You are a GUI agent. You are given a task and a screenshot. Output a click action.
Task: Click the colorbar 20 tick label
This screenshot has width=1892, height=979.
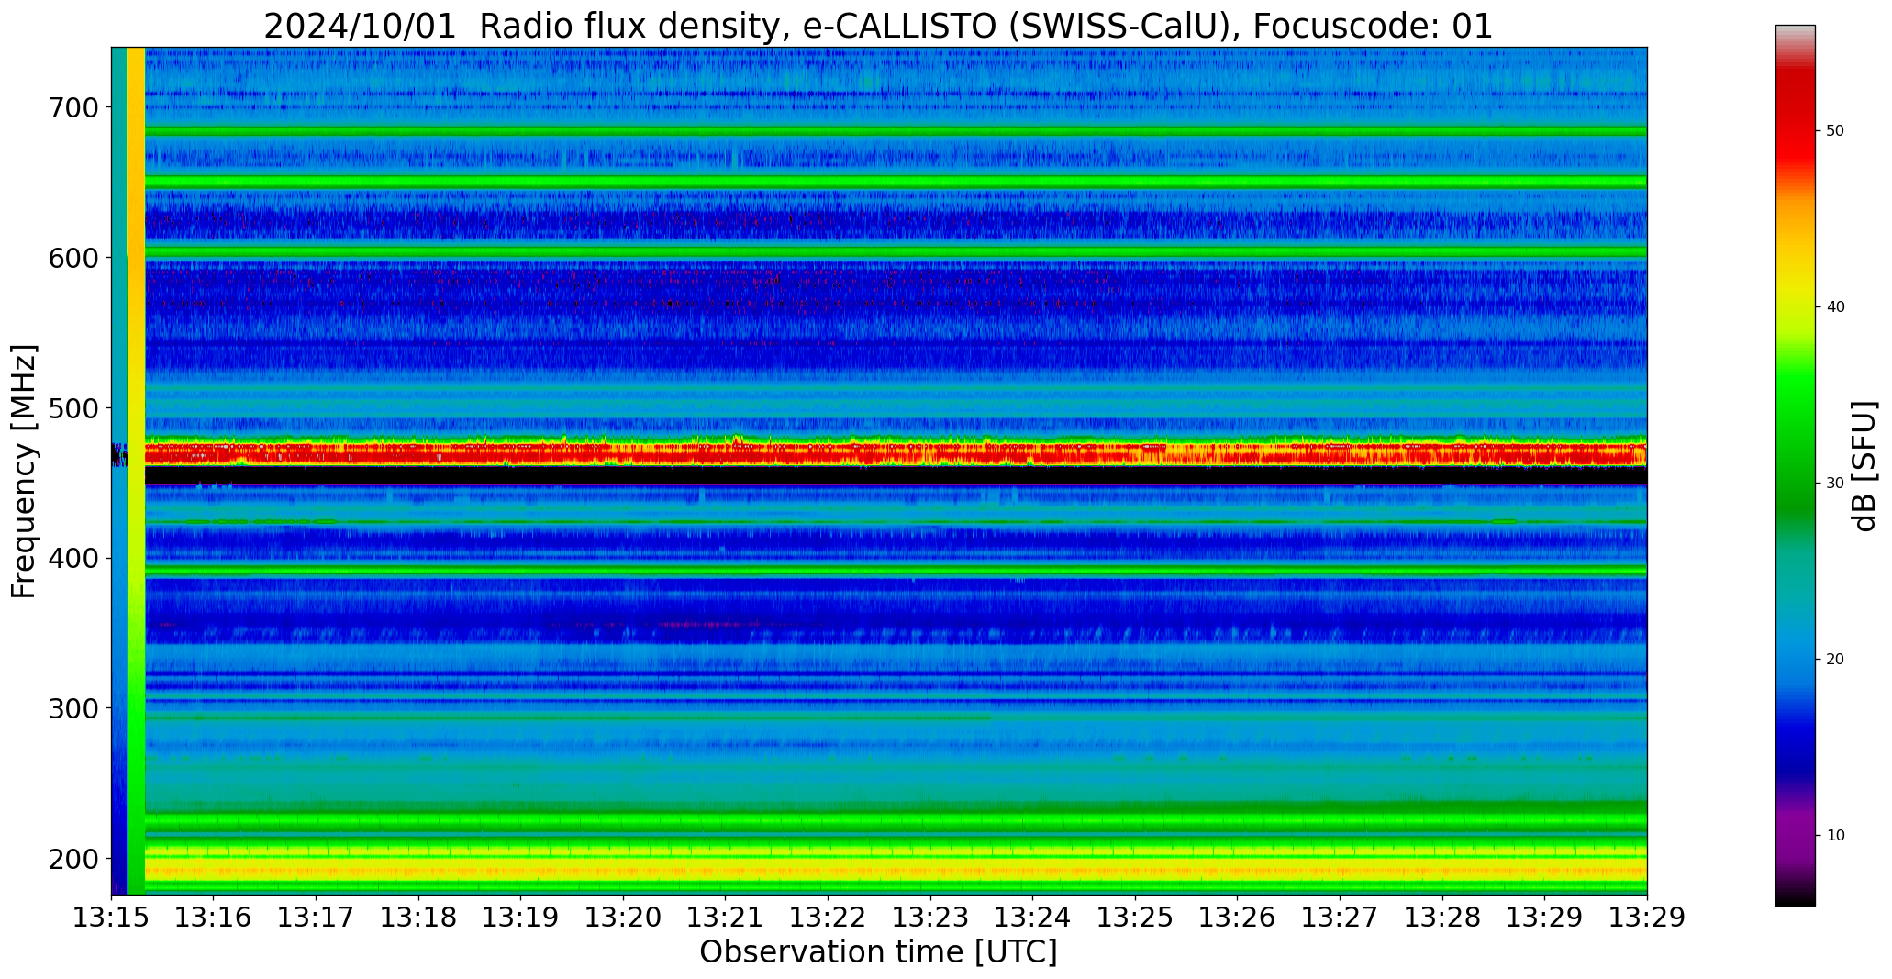[1835, 660]
